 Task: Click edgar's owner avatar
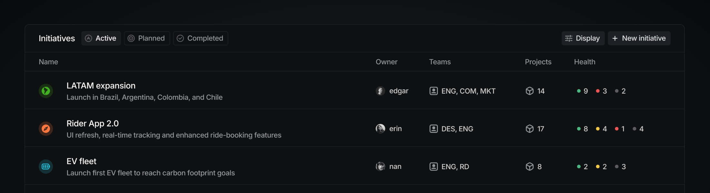[380, 91]
